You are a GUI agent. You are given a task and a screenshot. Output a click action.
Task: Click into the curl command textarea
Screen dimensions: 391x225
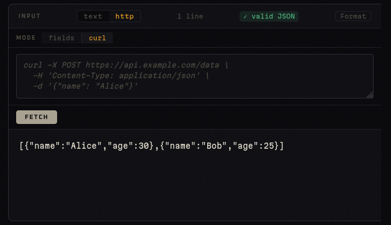click(195, 76)
